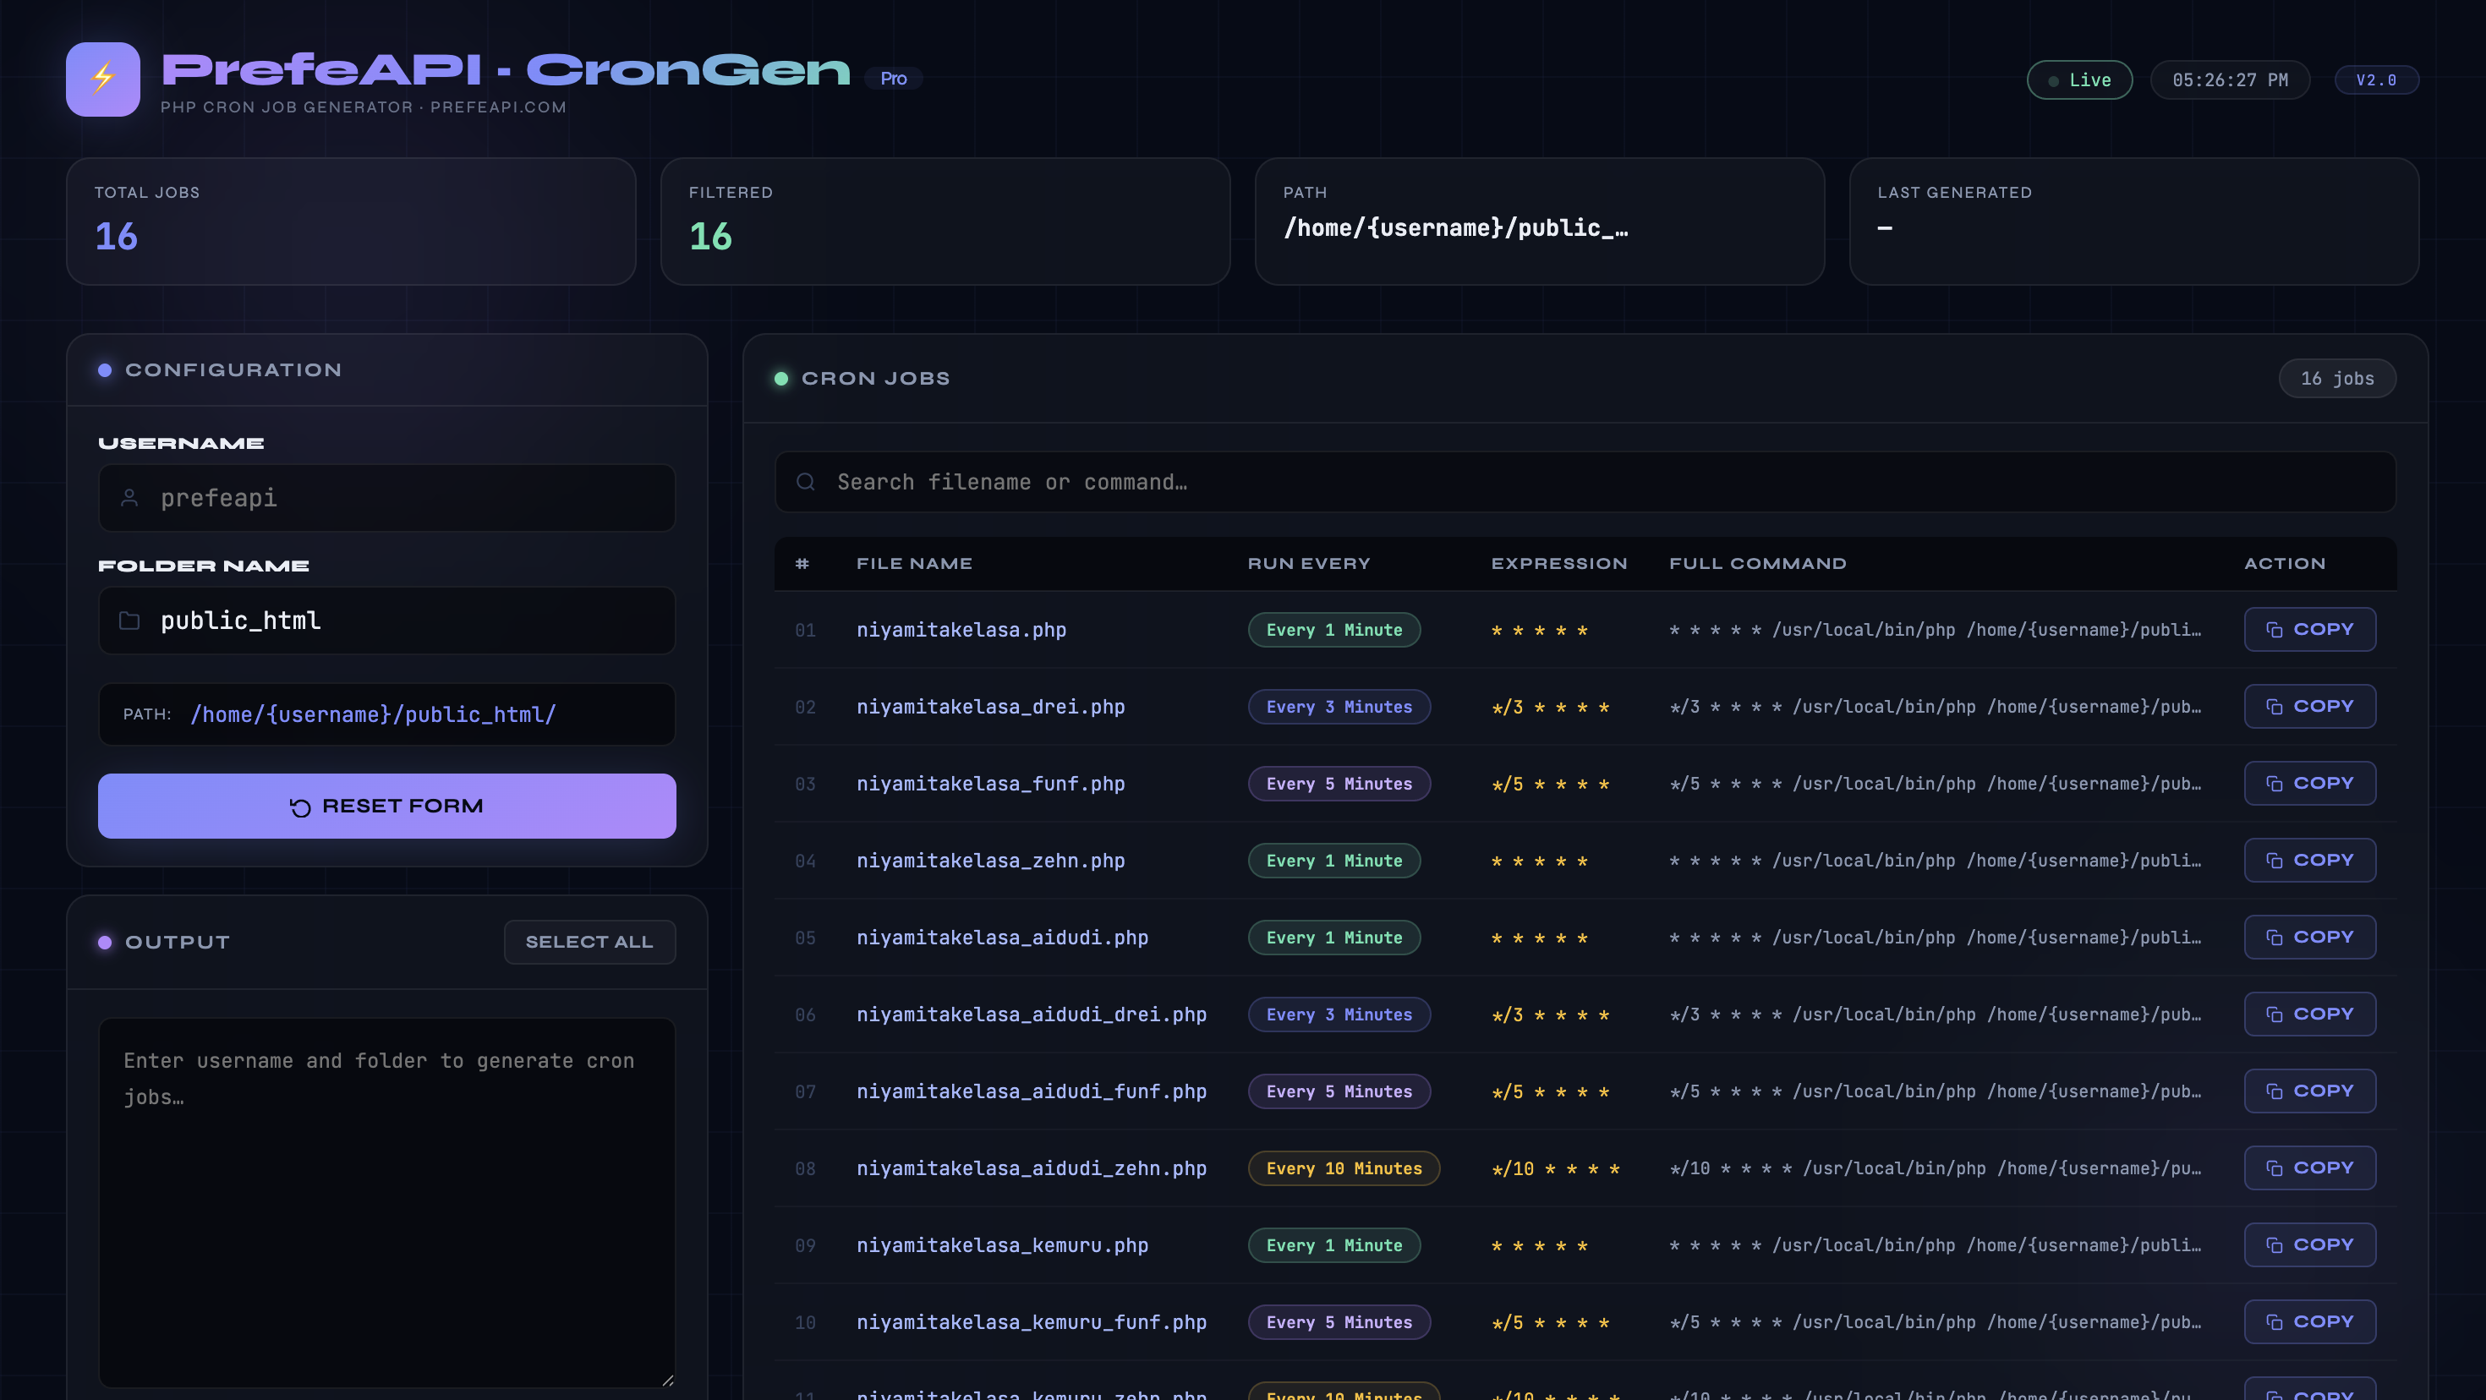Click the Cron Jobs panel heading
This screenshot has height=1400, width=2486.
point(875,378)
